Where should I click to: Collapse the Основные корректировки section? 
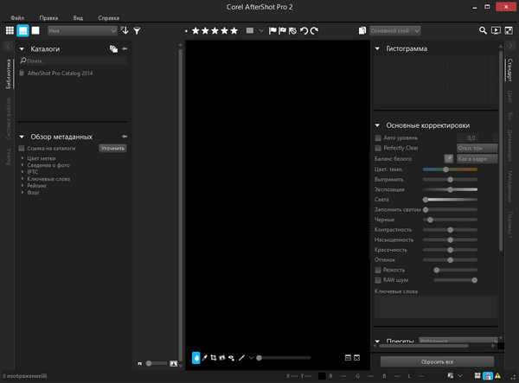click(x=378, y=125)
